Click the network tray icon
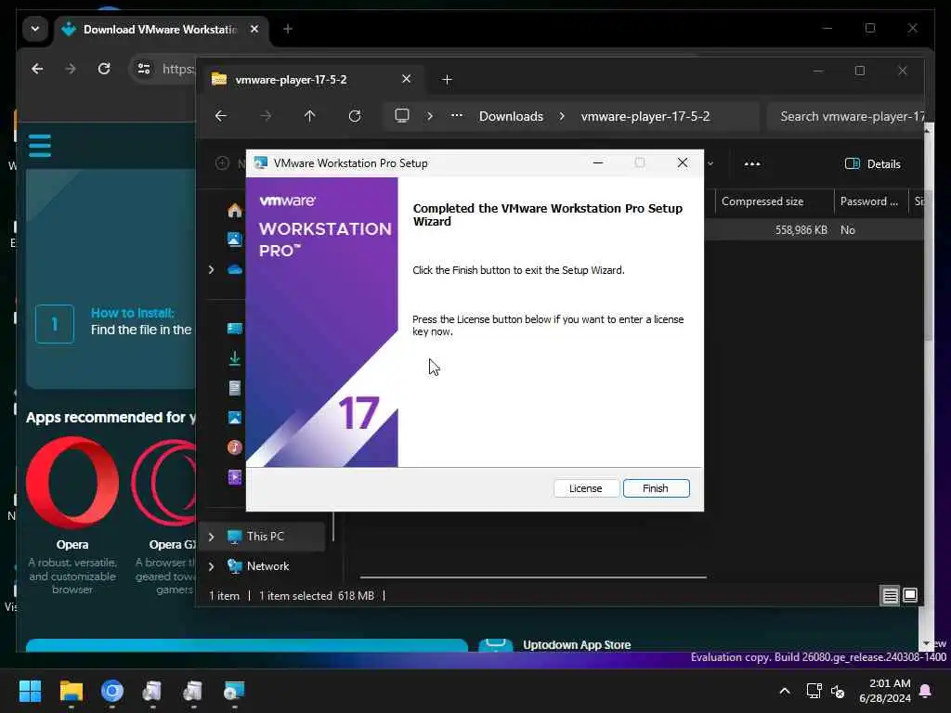Image resolution: width=951 pixels, height=713 pixels. coord(814,691)
